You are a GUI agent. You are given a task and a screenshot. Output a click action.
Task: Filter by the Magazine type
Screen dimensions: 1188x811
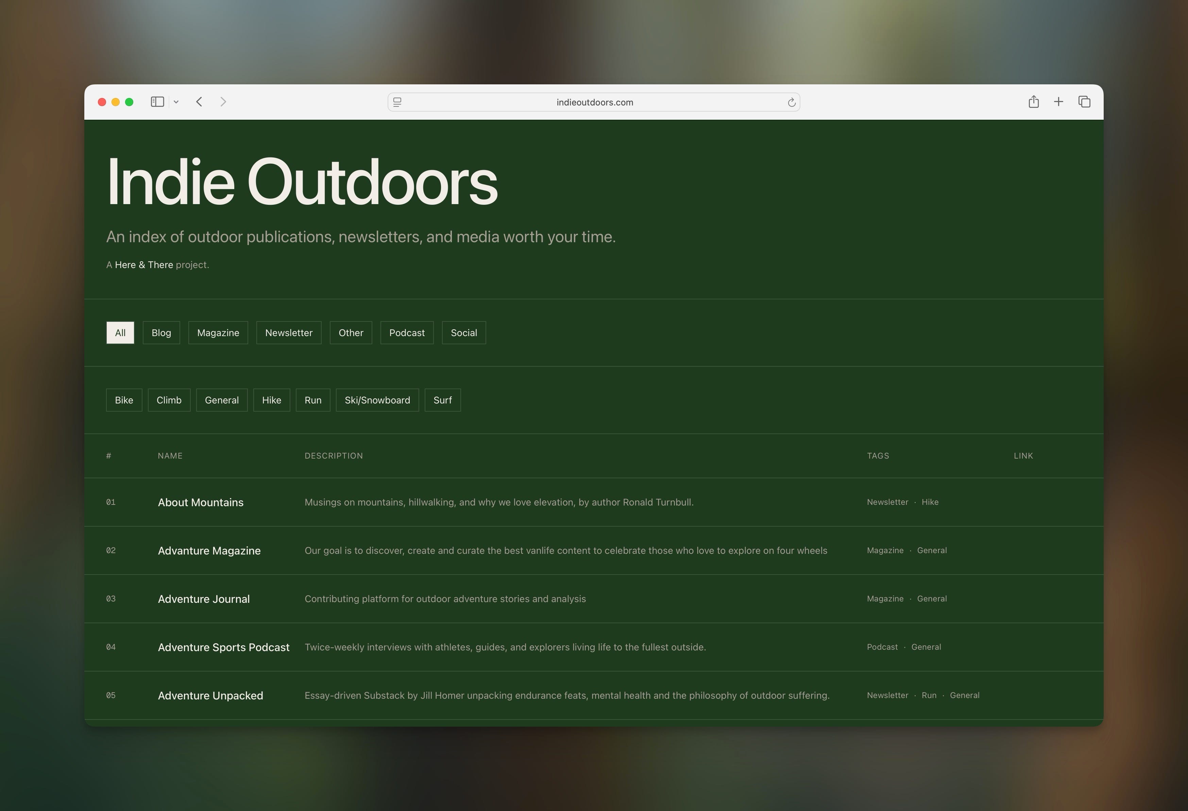click(x=218, y=333)
